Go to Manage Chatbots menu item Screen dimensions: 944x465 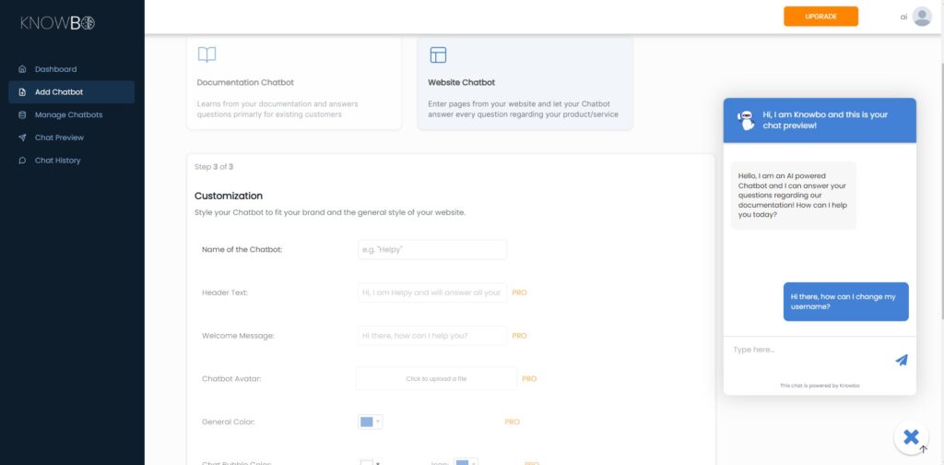pyautogui.click(x=68, y=115)
